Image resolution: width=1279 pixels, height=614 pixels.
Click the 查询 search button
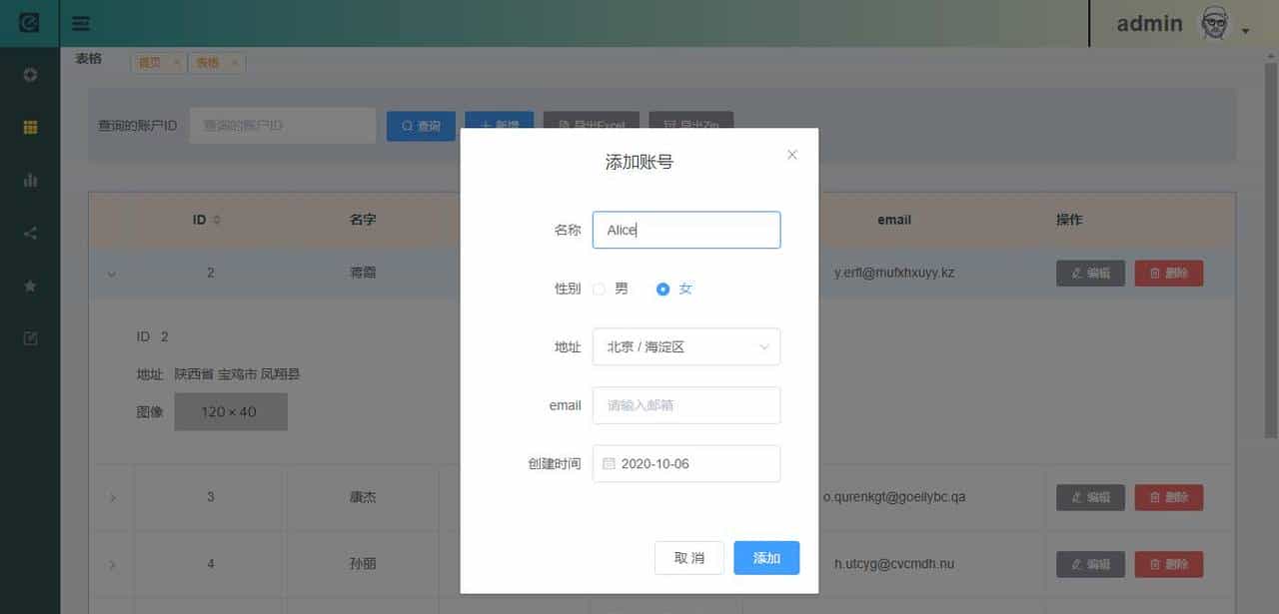click(x=421, y=125)
